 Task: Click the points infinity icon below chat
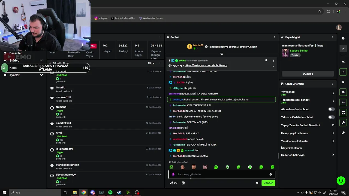[174, 183]
